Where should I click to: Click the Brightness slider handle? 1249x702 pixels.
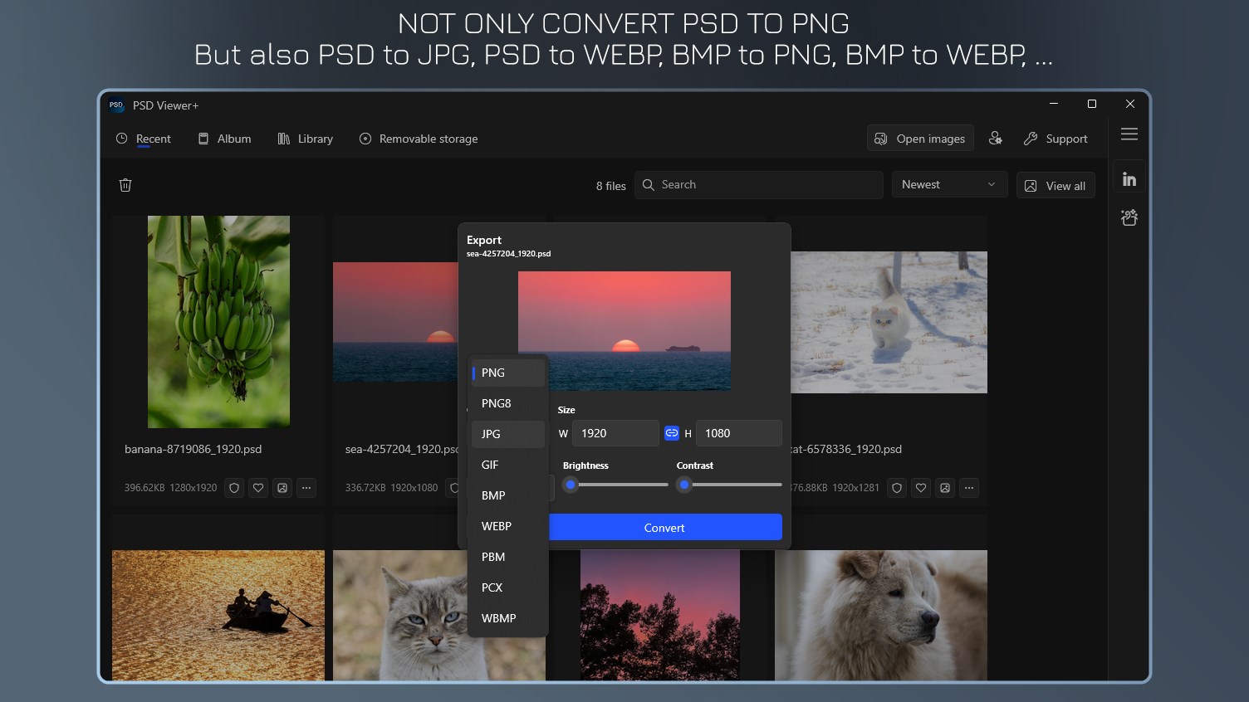click(571, 485)
